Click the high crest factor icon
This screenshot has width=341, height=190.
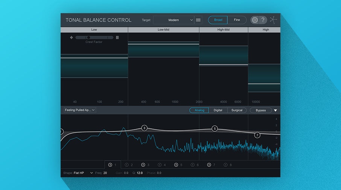[117, 38]
